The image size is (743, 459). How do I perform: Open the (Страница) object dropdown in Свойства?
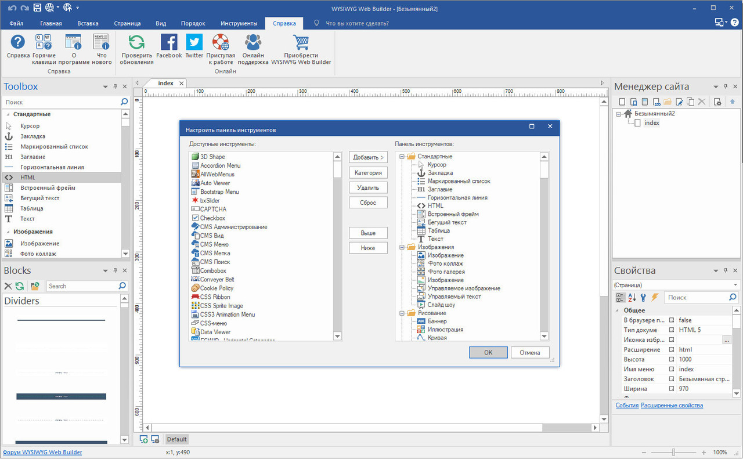click(735, 285)
